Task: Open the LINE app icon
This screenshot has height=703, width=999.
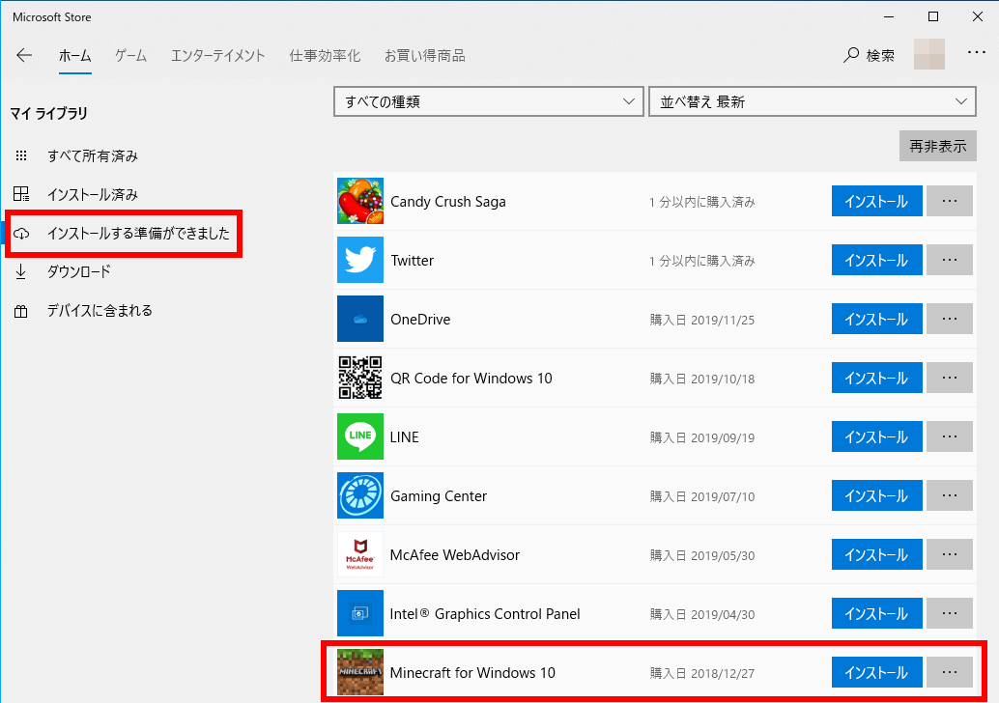Action: pyautogui.click(x=360, y=436)
